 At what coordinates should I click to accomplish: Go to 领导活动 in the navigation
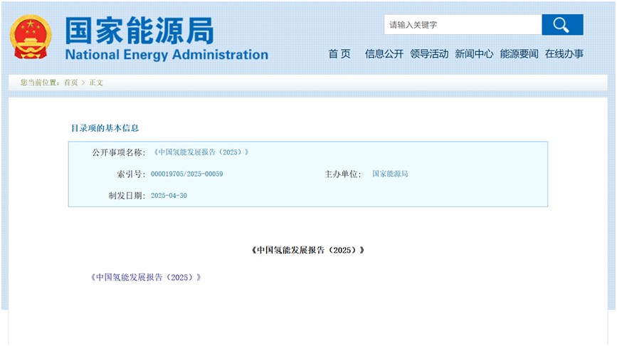[x=429, y=54]
